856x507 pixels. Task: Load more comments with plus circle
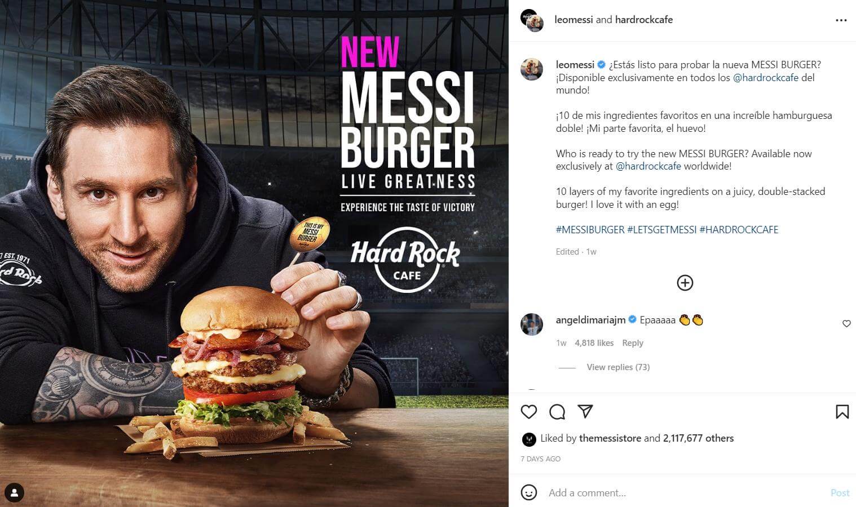click(685, 283)
